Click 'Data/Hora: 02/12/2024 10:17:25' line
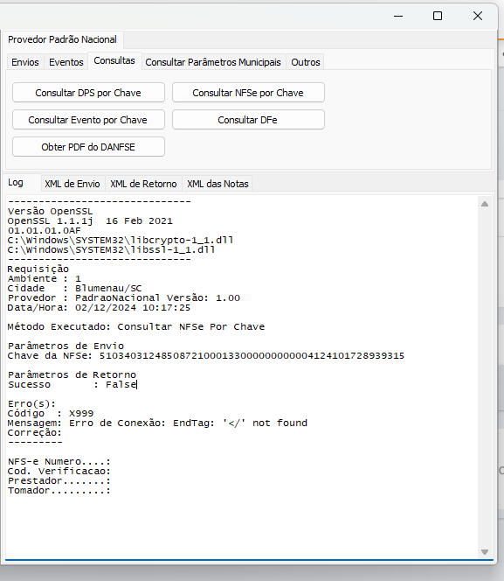This screenshot has height=581, width=504. (x=99, y=307)
